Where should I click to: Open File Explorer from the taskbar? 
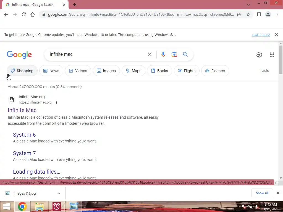(39, 206)
